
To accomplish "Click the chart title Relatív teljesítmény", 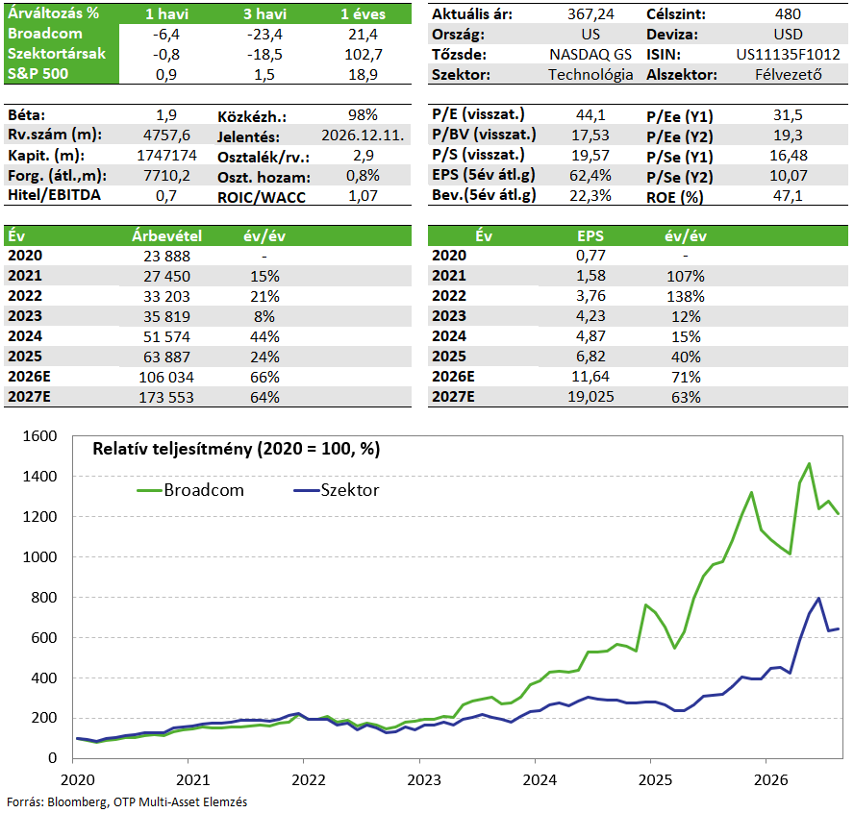I will coord(236,449).
